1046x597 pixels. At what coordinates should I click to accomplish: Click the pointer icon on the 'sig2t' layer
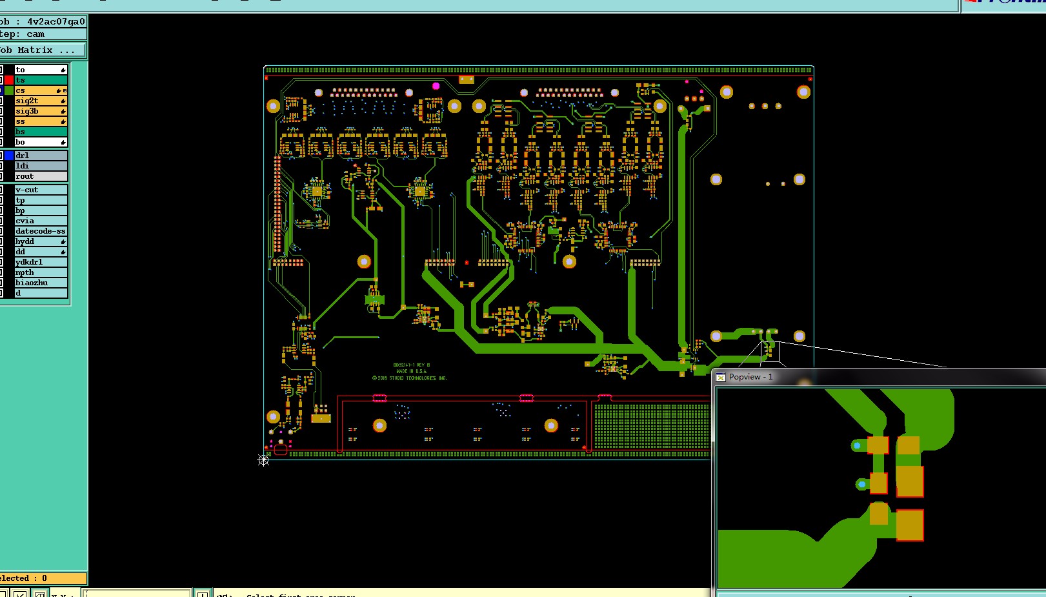tap(63, 101)
